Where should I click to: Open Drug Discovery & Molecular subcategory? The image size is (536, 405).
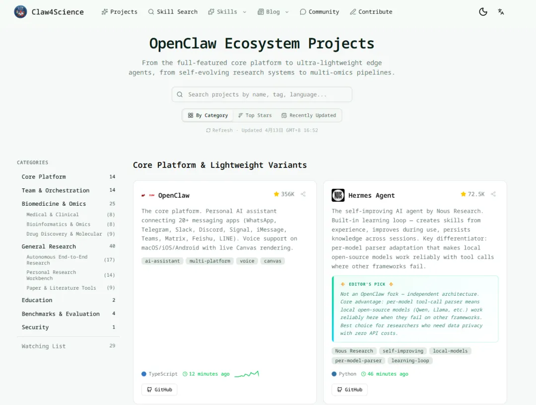pos(70,234)
